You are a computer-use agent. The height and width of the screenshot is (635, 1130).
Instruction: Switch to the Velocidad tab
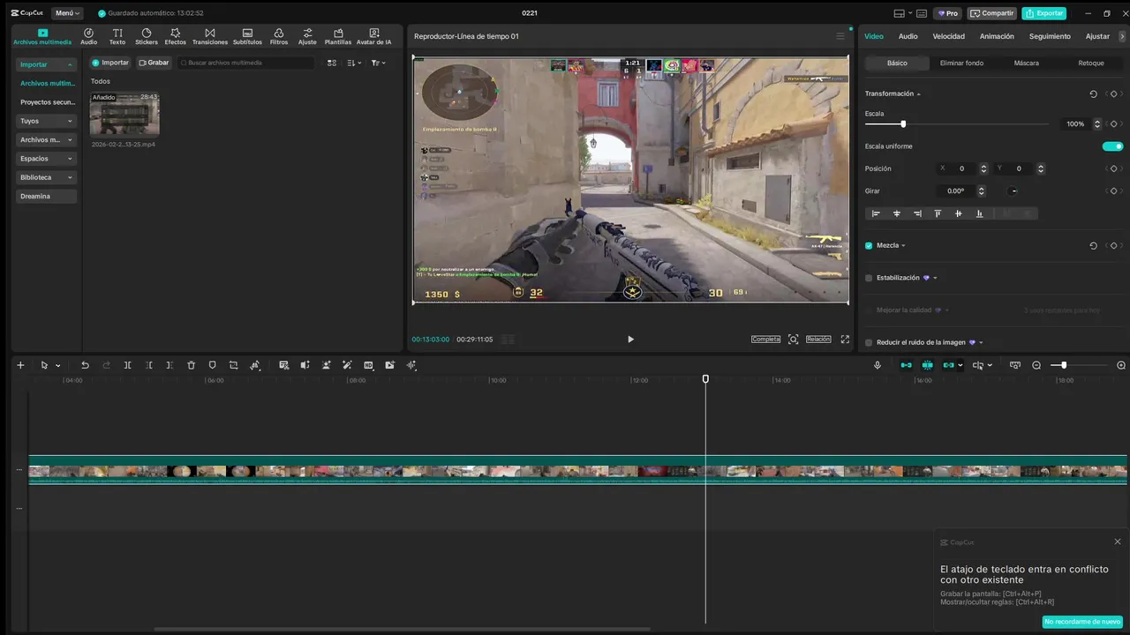[948, 36]
